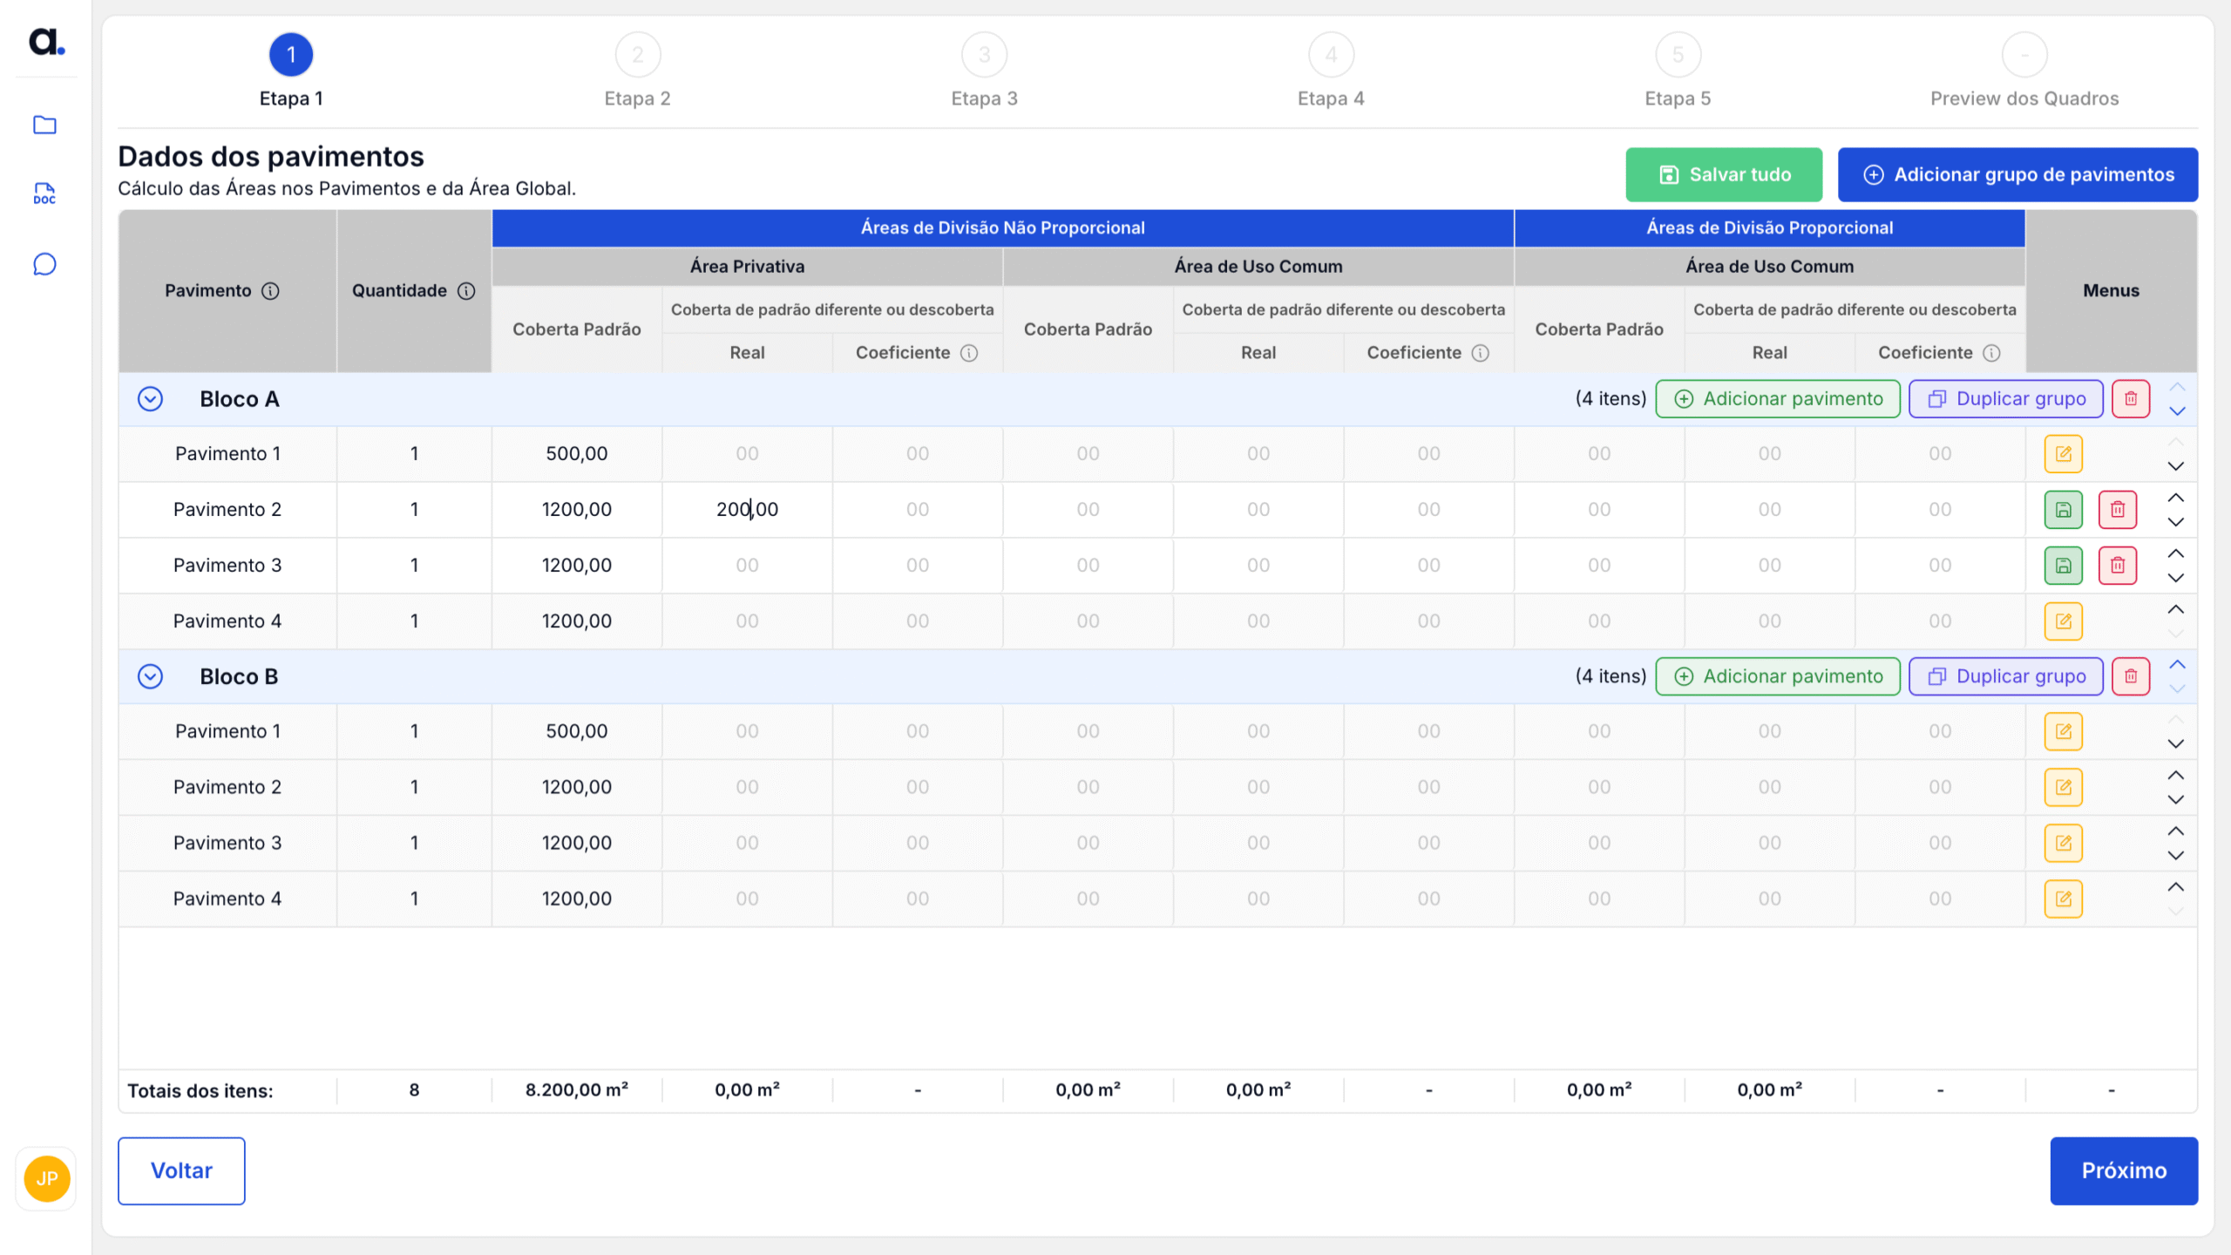Click the Quantidade info icon
2231x1255 pixels.
[x=467, y=291]
